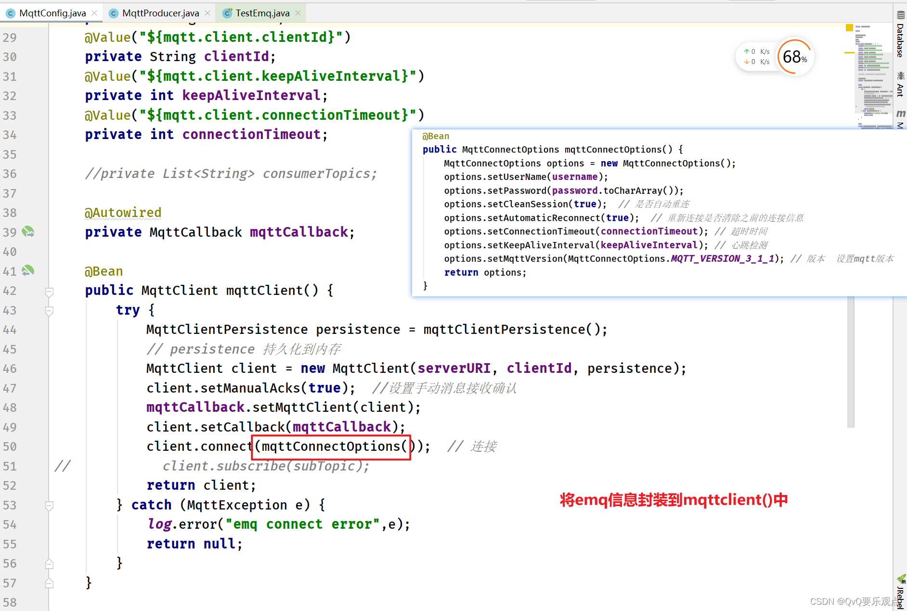The image size is (907, 611).
Task: Switch to the MqttProducer.java tab
Action: click(x=160, y=13)
